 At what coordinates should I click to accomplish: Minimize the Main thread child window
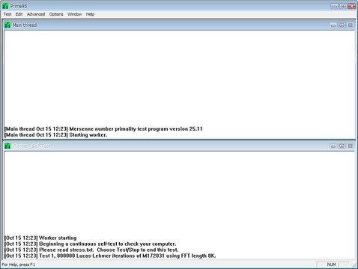tap(333, 25)
